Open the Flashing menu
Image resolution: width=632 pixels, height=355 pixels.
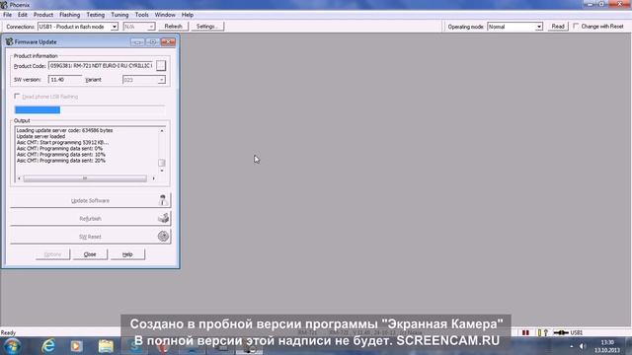[x=70, y=15]
